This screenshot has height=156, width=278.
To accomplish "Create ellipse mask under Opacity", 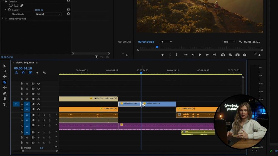I will (x=11, y=5).
